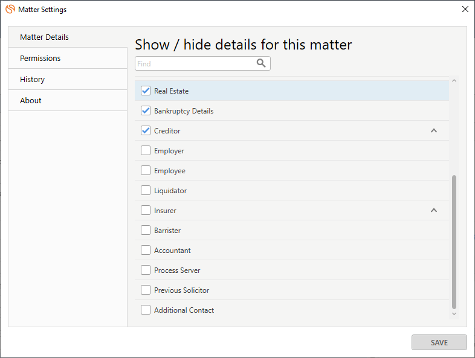Viewport: 475px width, 358px height.
Task: Close the Matter Settings window
Action: (x=465, y=9)
